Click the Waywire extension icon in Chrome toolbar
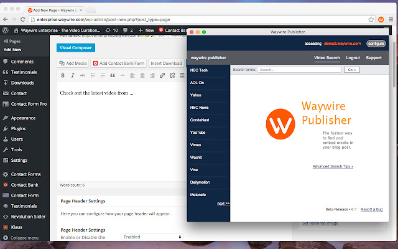 pos(381,19)
